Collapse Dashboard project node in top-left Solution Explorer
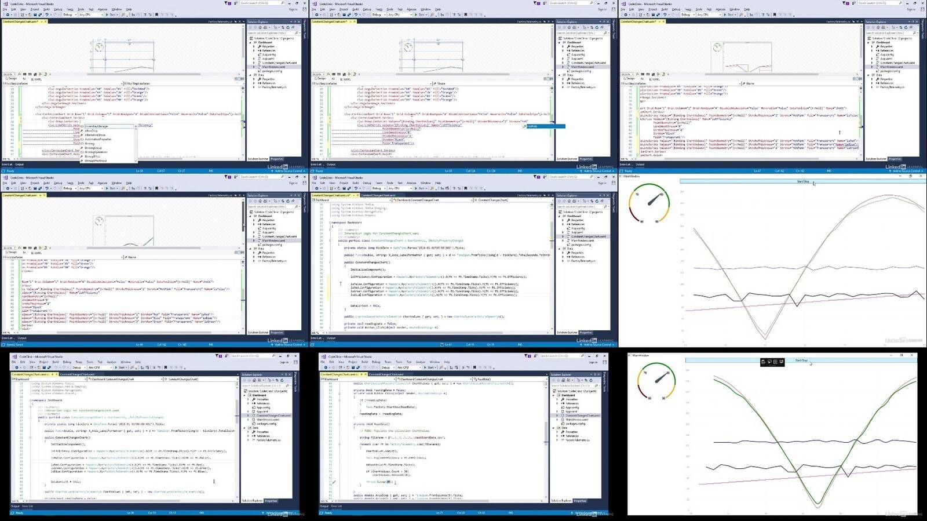The image size is (927, 521). click(x=251, y=42)
